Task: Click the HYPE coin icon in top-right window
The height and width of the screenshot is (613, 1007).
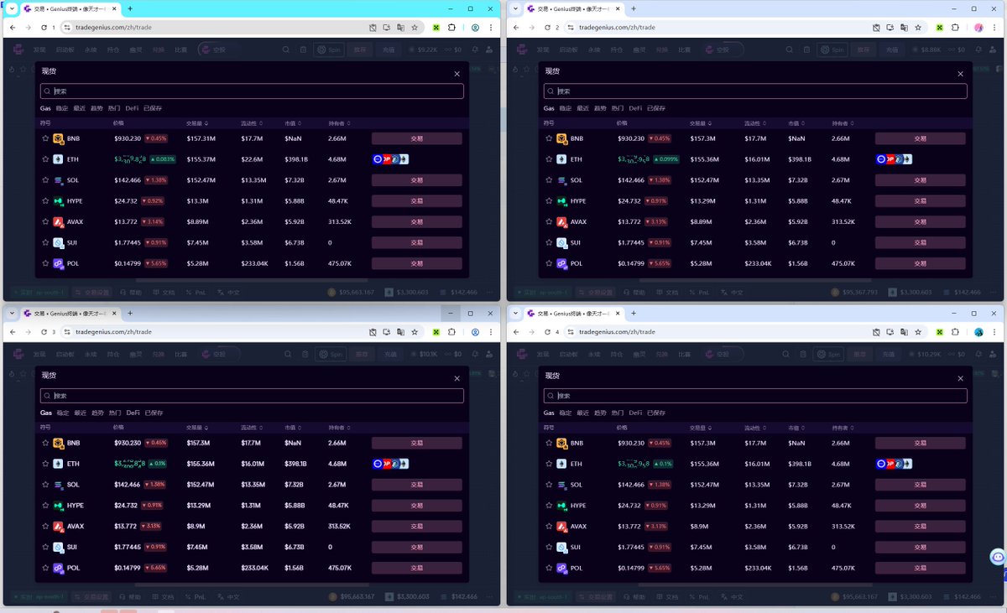Action: [561, 201]
